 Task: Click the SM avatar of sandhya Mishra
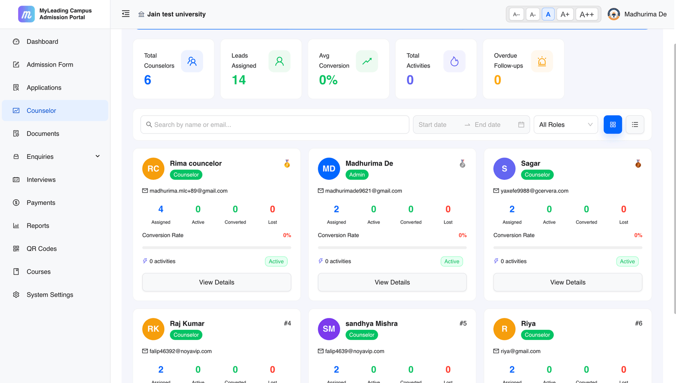coord(329,329)
